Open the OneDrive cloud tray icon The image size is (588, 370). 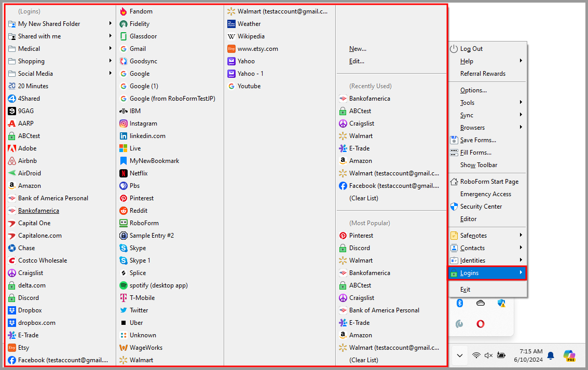pyautogui.click(x=481, y=303)
